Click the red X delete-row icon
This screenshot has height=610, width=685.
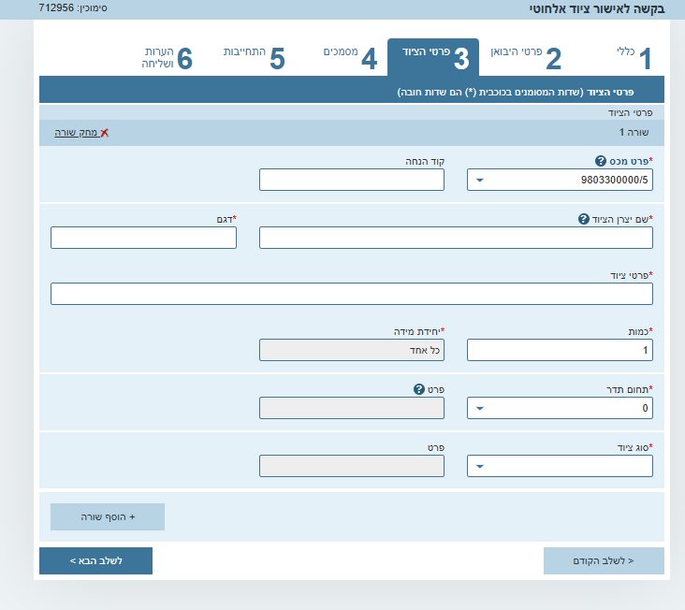click(105, 133)
